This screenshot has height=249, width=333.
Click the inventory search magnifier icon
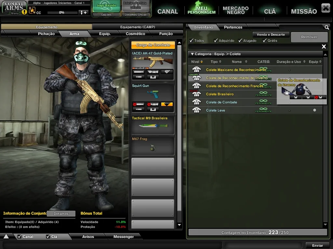326,27
